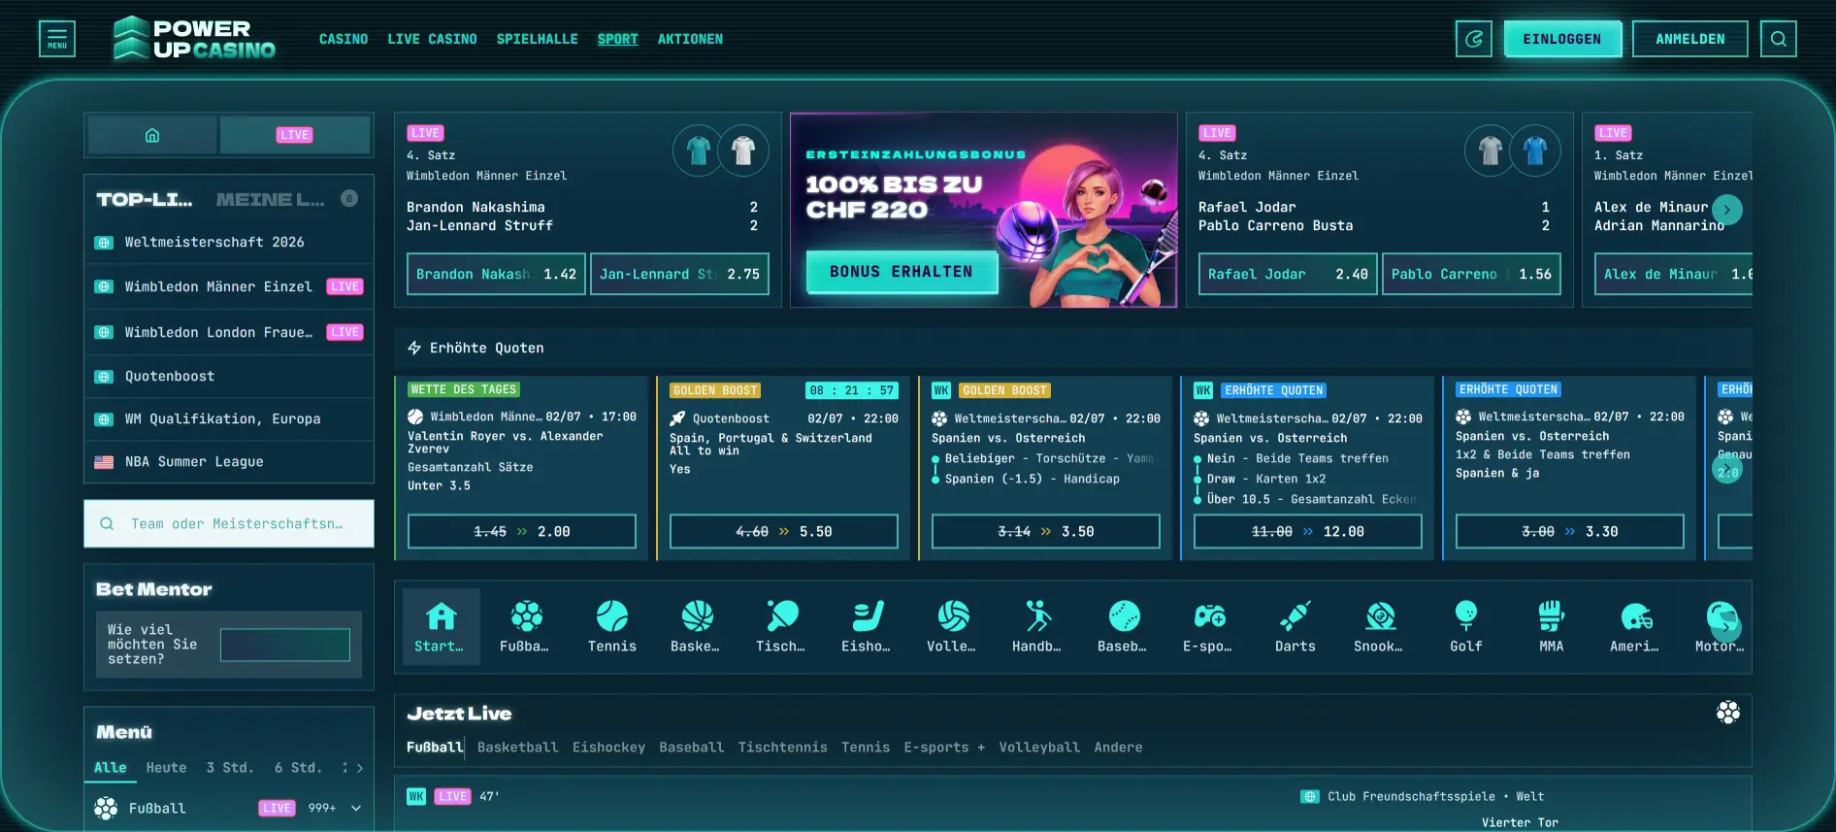Advance featured matches carousel with arrow
1836x832 pixels.
1727,210
